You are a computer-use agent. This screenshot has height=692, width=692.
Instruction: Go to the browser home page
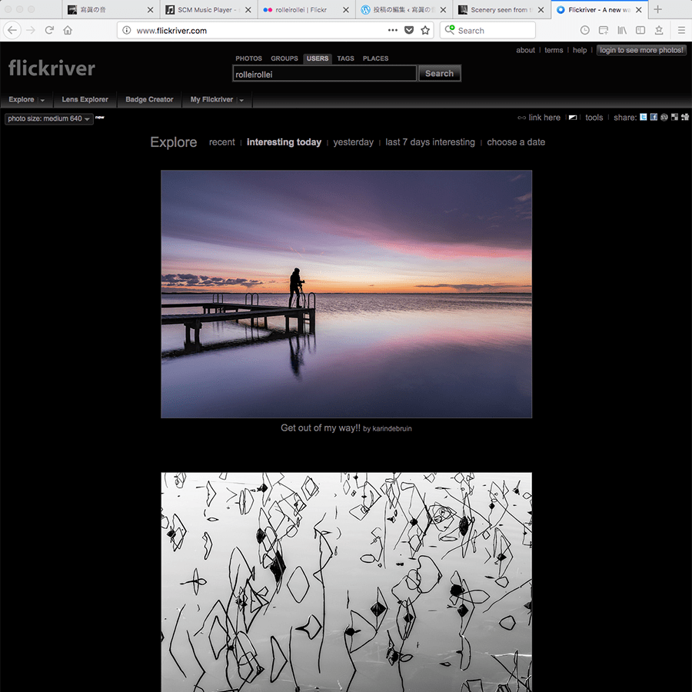pos(68,30)
